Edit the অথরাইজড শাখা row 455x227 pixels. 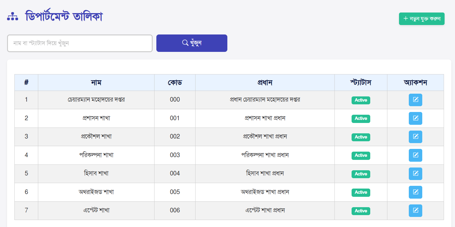point(415,192)
